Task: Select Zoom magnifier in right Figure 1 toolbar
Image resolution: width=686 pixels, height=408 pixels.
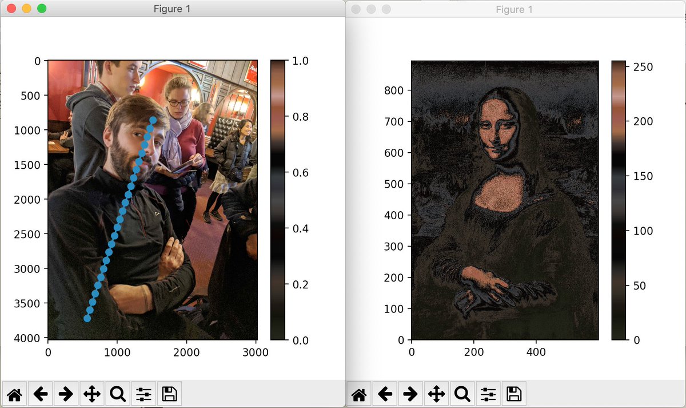Action: click(462, 394)
